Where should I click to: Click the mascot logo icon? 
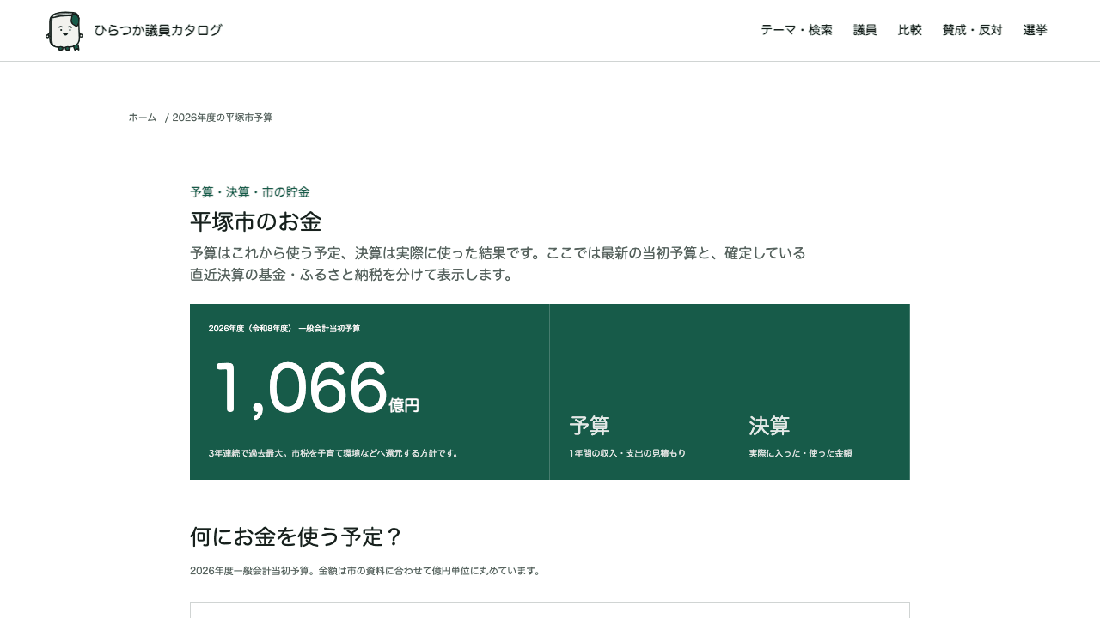64,31
